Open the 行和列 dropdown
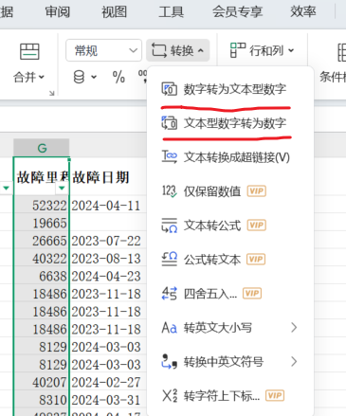This screenshot has height=416, width=346. tap(263, 50)
